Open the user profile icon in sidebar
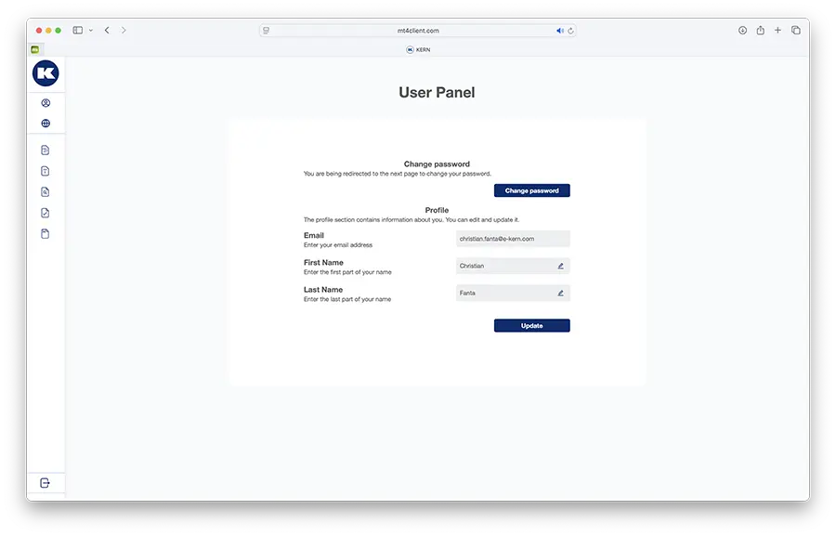The height and width of the screenshot is (536, 836). [46, 103]
